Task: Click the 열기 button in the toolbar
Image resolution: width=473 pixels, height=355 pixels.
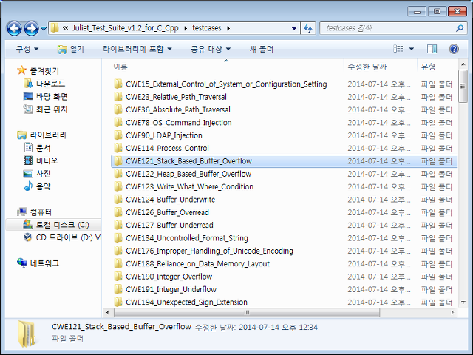Action: (71, 49)
